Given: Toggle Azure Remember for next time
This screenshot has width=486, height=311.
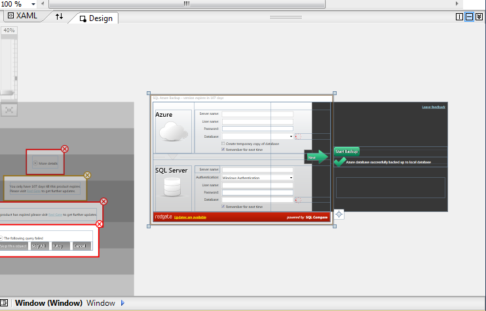Looking at the screenshot, I should [223, 150].
